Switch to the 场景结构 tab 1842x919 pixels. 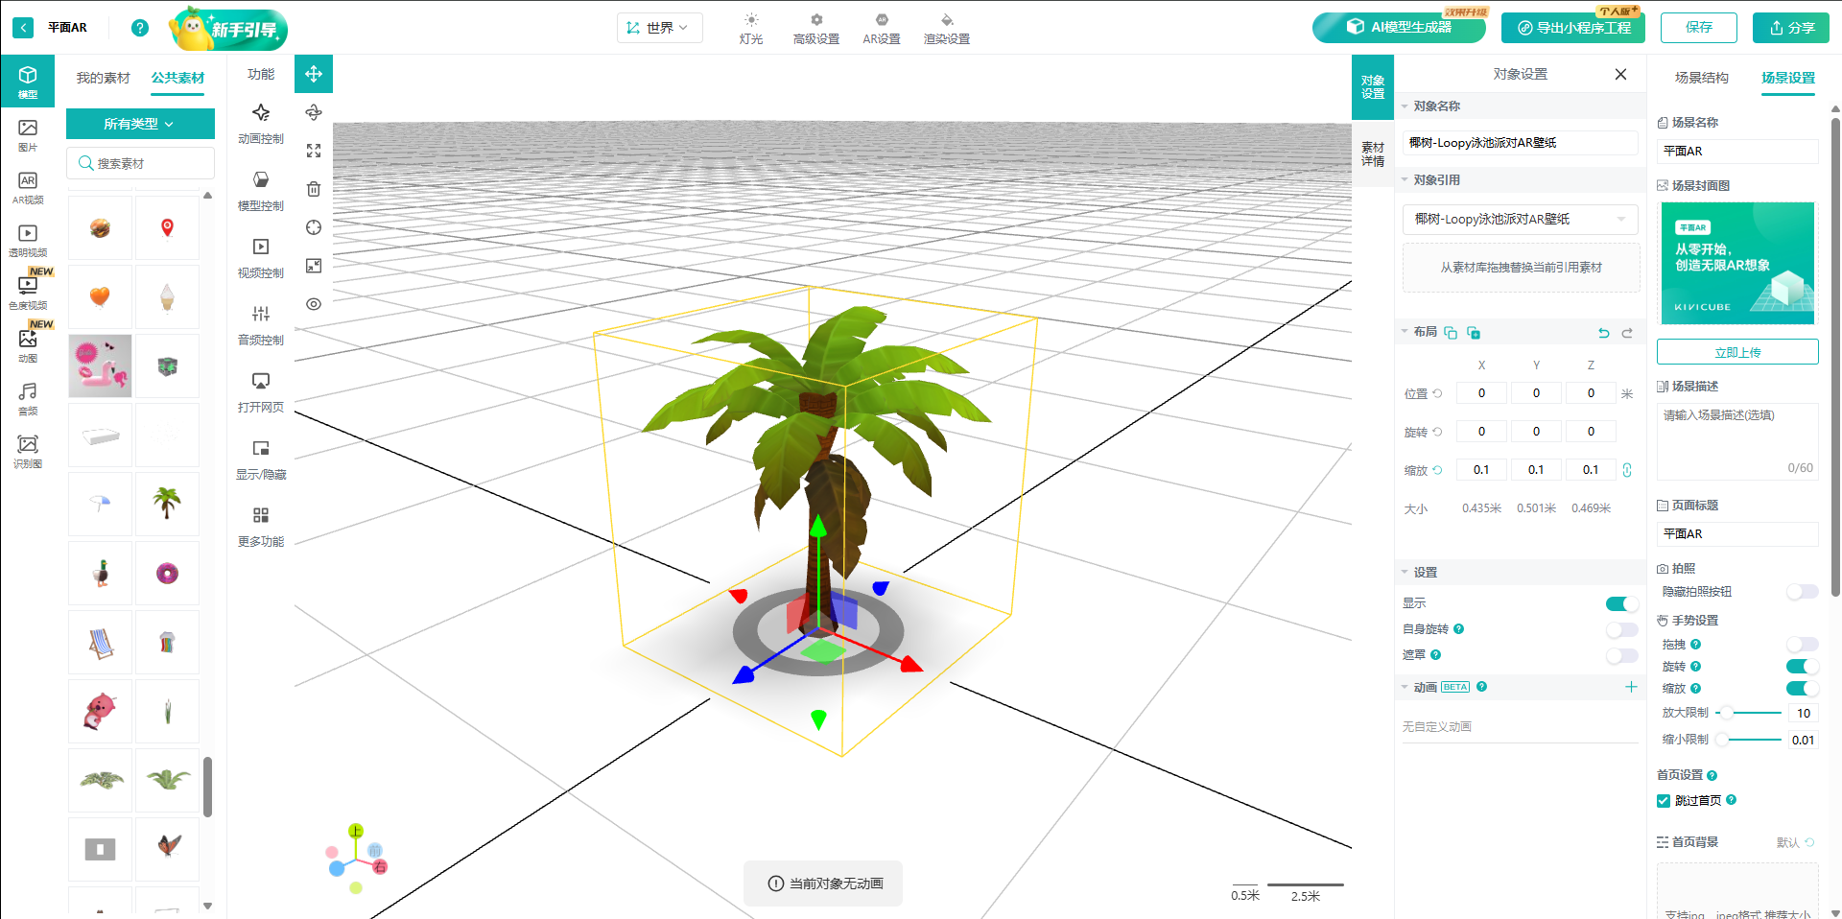(1701, 78)
